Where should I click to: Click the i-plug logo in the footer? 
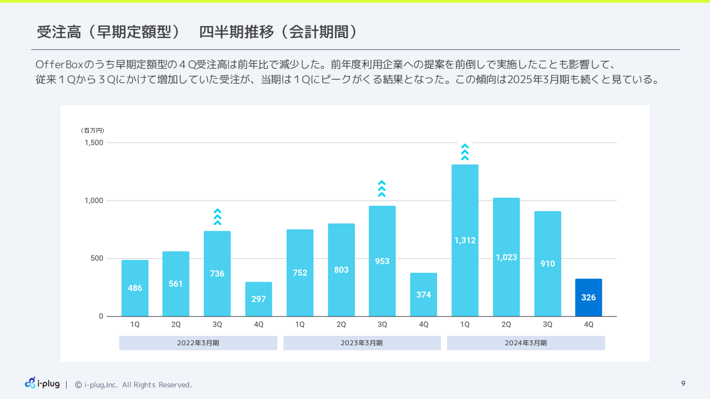coord(42,383)
